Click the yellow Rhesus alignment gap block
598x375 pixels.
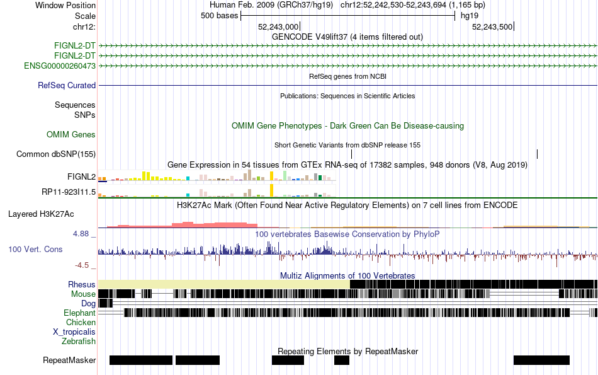click(x=224, y=284)
